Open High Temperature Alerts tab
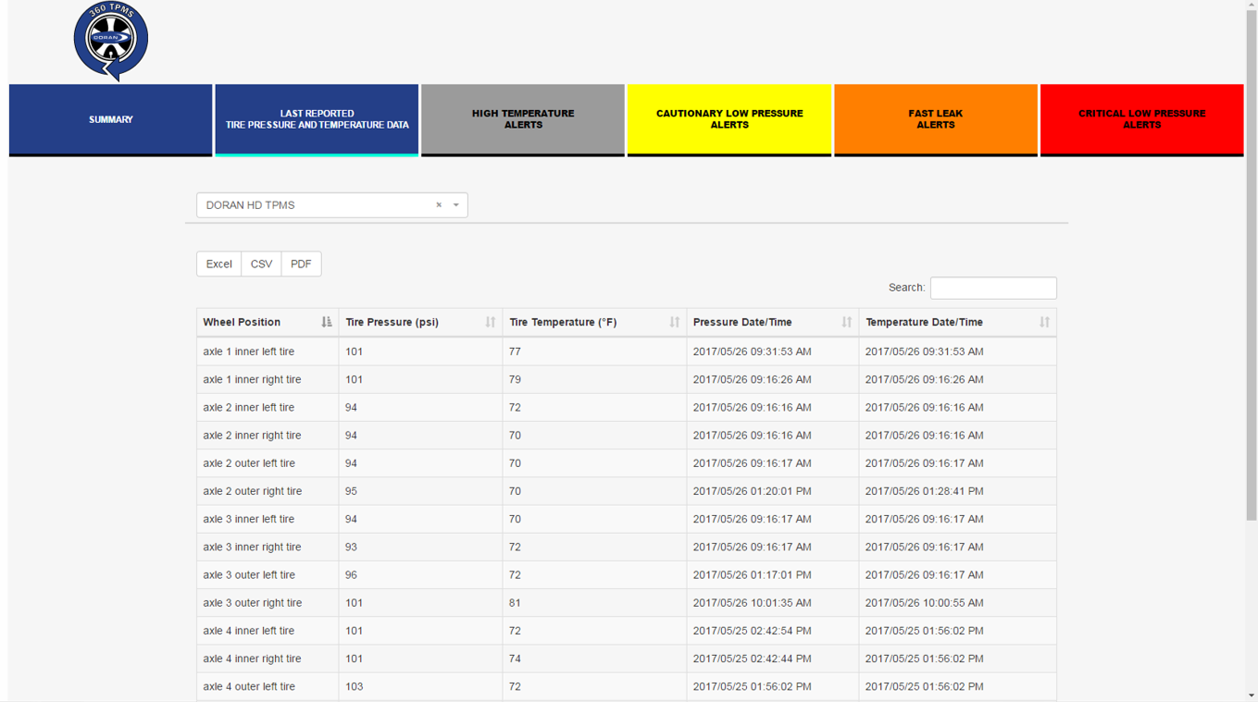Viewport: 1258px width, 702px height. point(523,120)
